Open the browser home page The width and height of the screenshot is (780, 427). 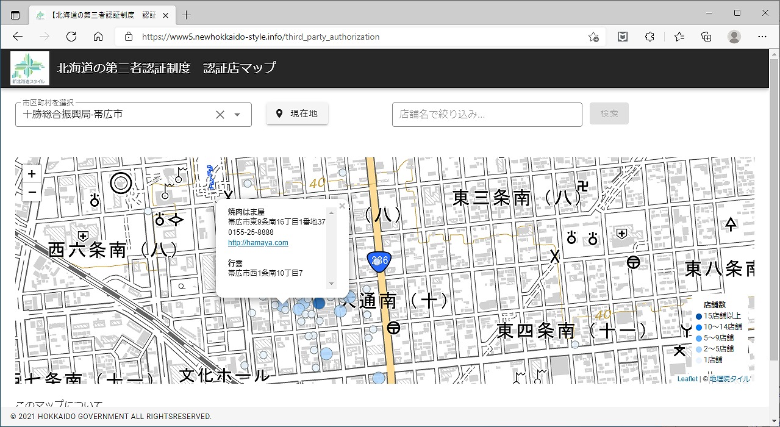tap(98, 37)
